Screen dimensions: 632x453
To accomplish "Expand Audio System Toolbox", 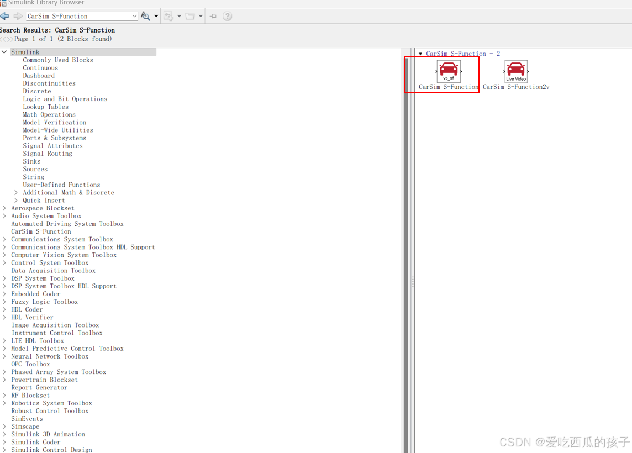I will (4, 216).
